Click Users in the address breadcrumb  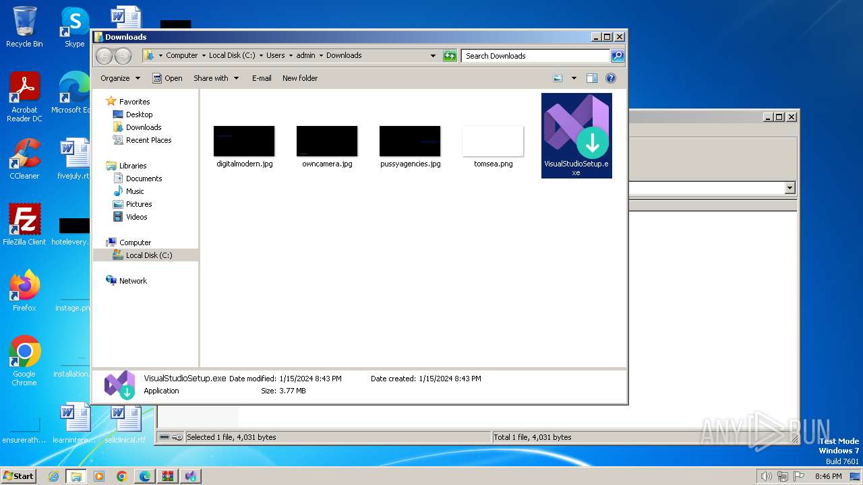click(275, 56)
